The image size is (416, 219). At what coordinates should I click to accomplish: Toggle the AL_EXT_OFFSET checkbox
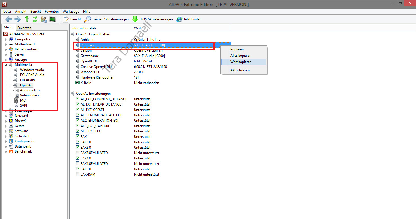click(77, 110)
